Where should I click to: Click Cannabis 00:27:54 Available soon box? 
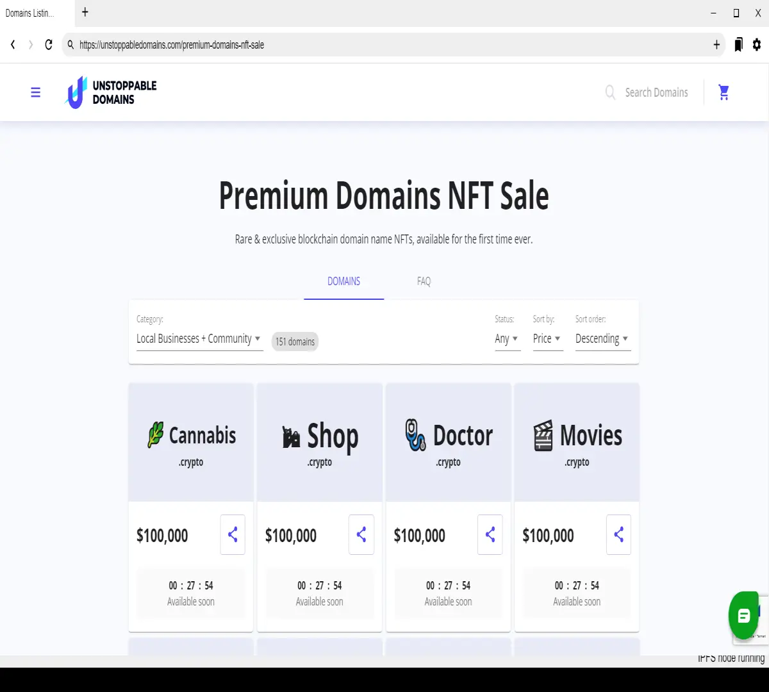[191, 593]
